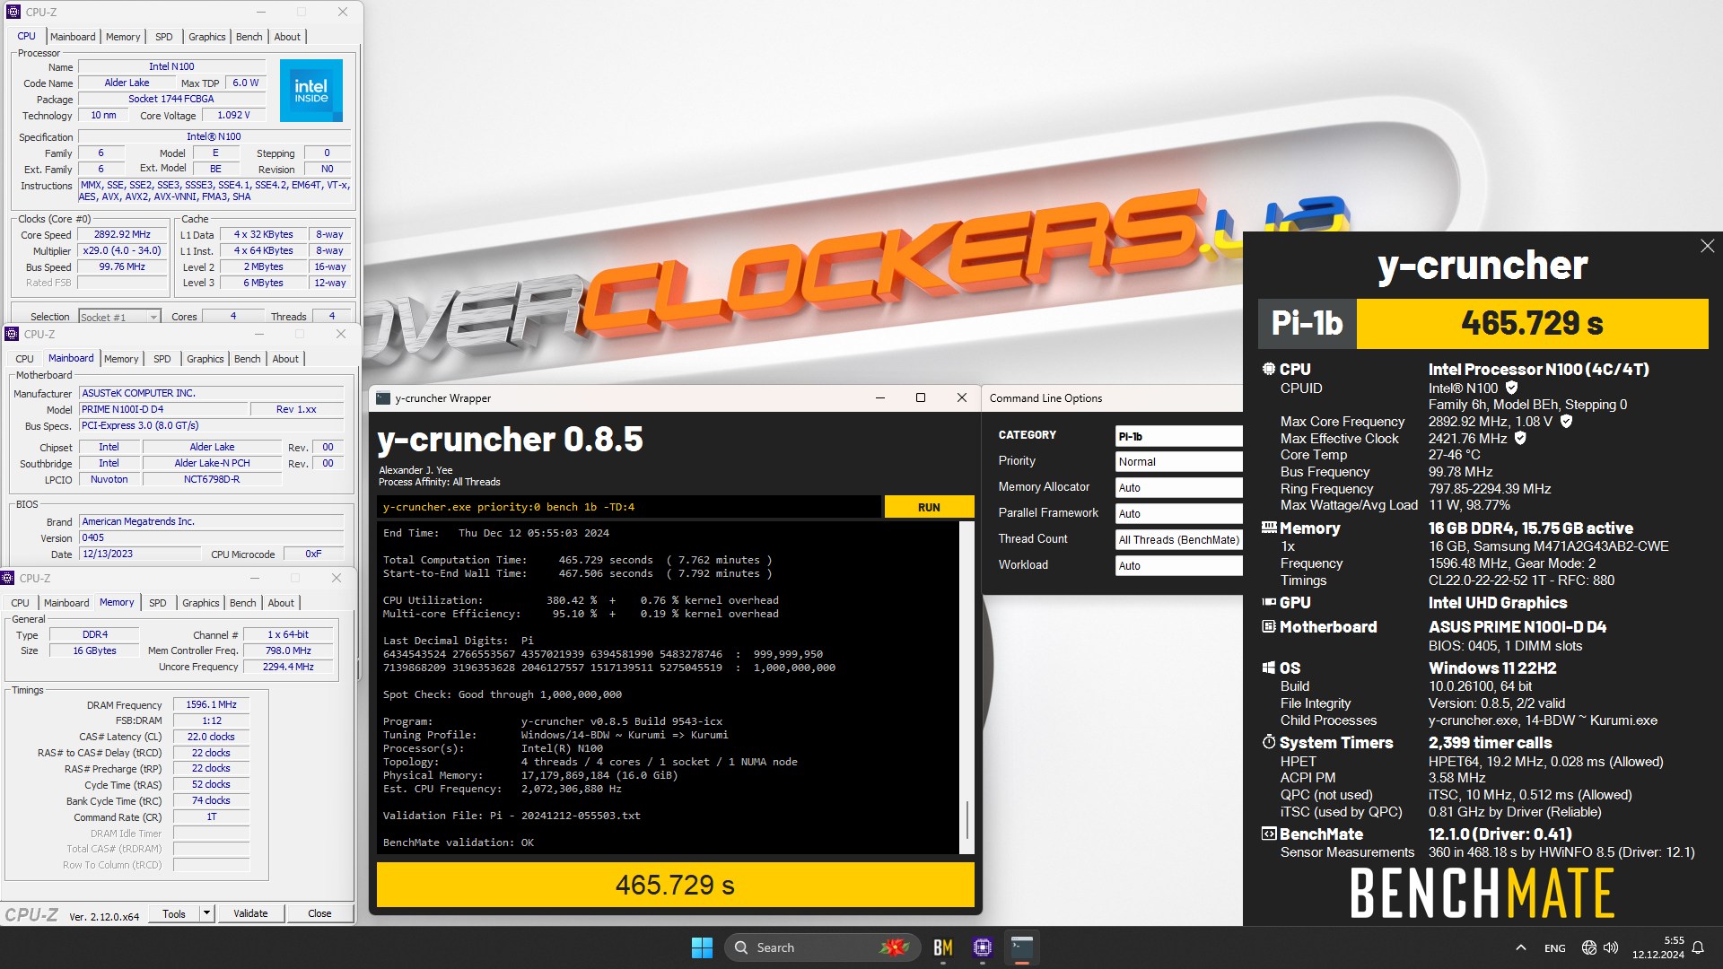The image size is (1723, 969).
Task: Click CAS# Latency 22.0 clocks value
Action: [x=211, y=737]
